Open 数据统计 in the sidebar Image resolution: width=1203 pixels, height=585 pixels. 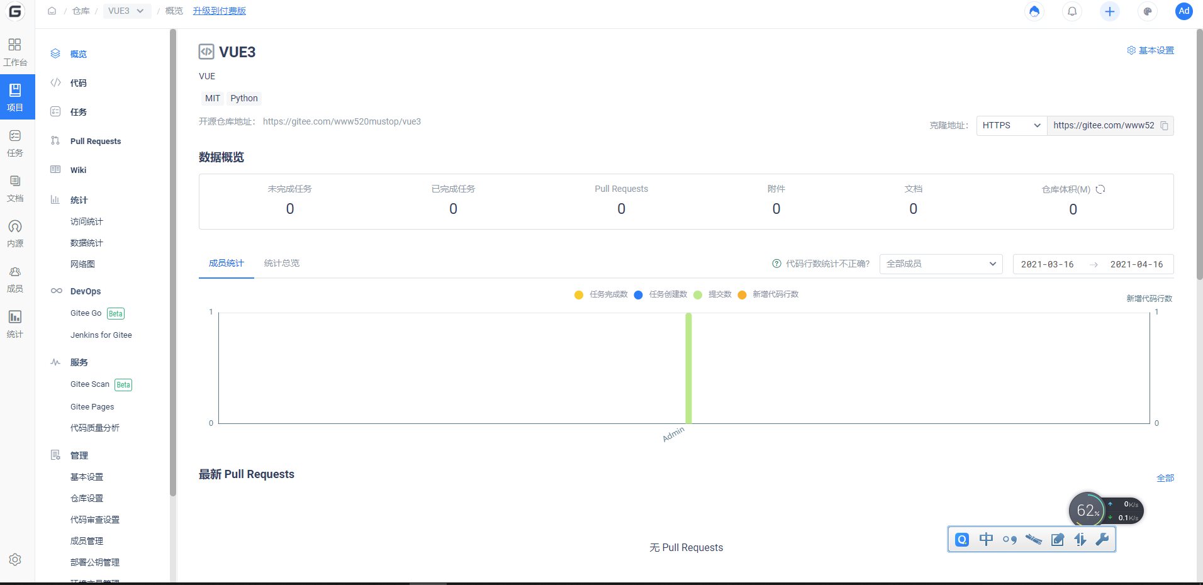click(87, 243)
